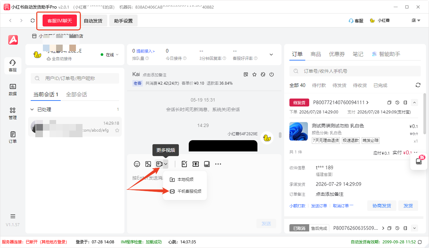Click the 客服 headset link in top bar

pos(356,21)
